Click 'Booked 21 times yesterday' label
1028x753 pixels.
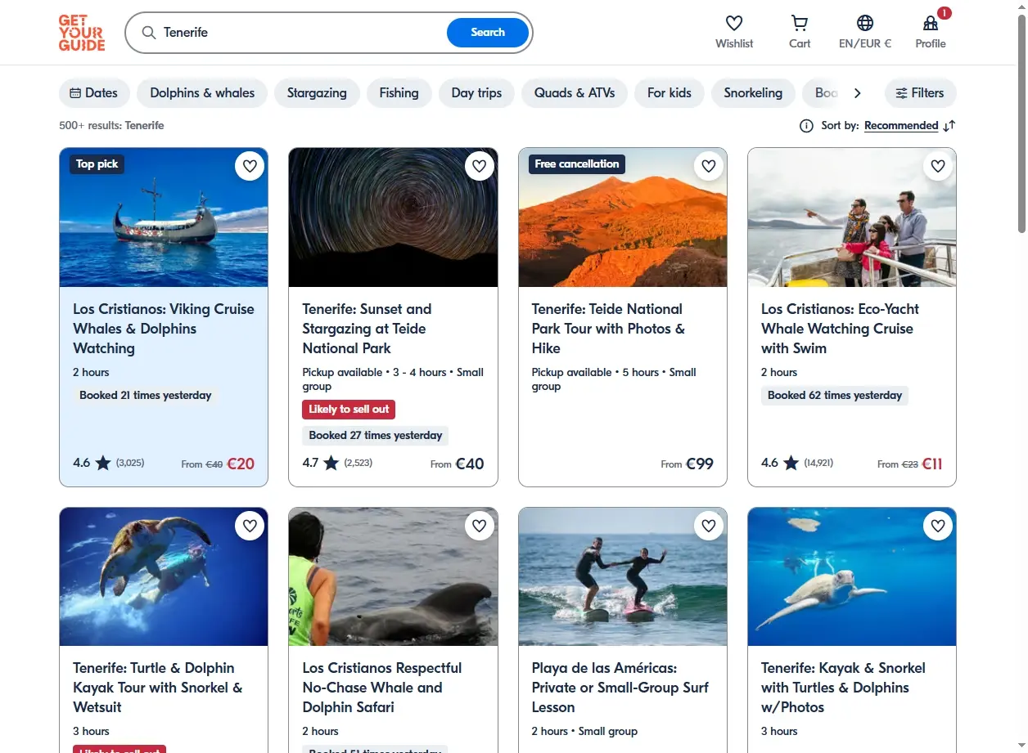[146, 395]
